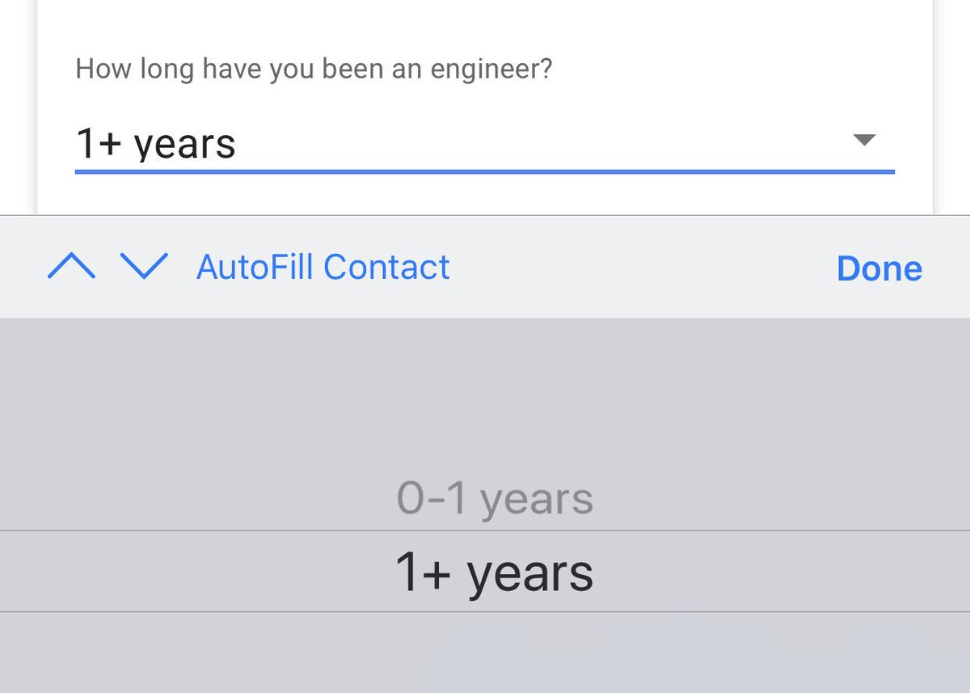This screenshot has height=693, width=970.
Task: Select "0-1 years" in the picker wheel
Action: pyautogui.click(x=495, y=498)
